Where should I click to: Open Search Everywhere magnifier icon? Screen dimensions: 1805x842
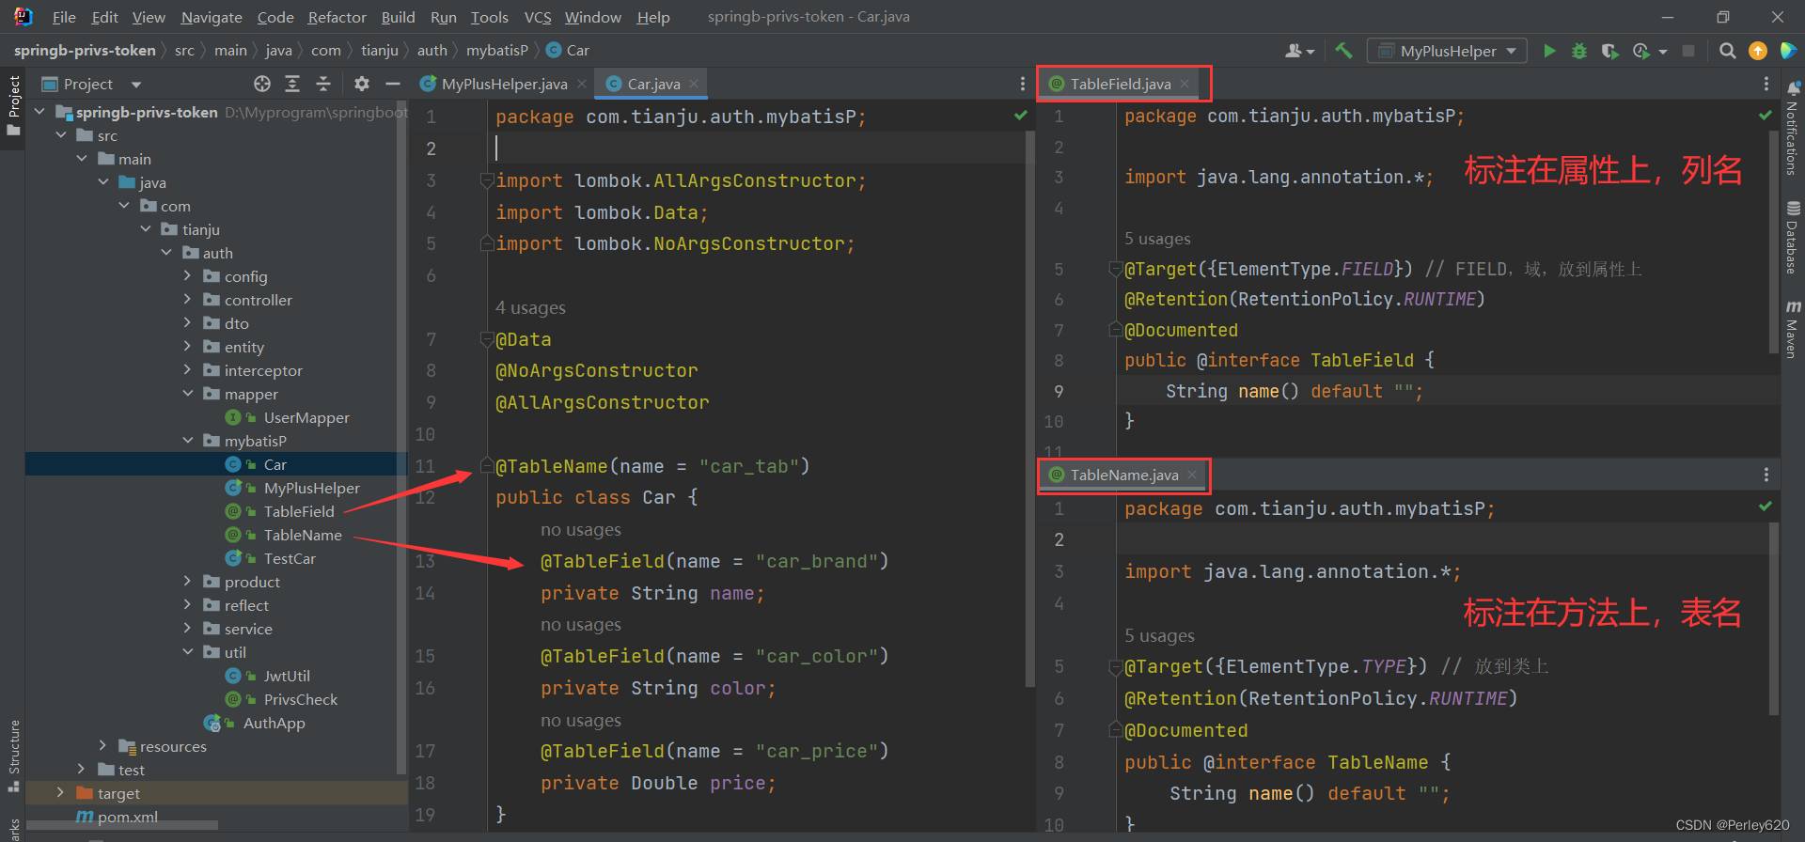(1727, 51)
